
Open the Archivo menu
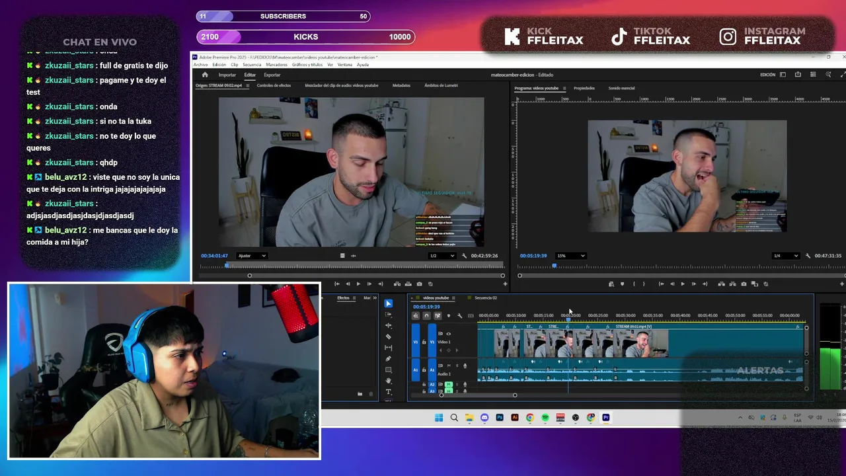[x=200, y=65]
